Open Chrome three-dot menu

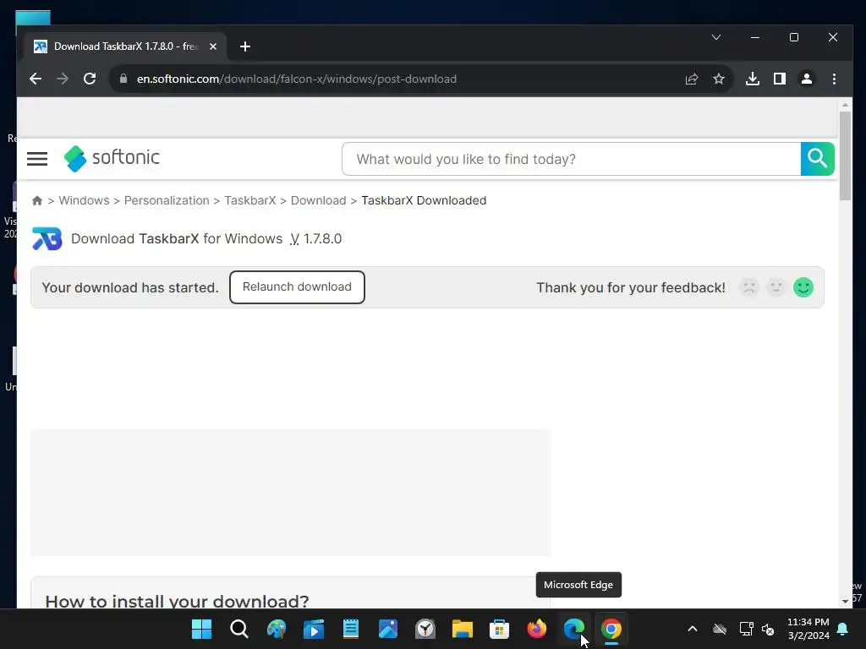click(834, 79)
